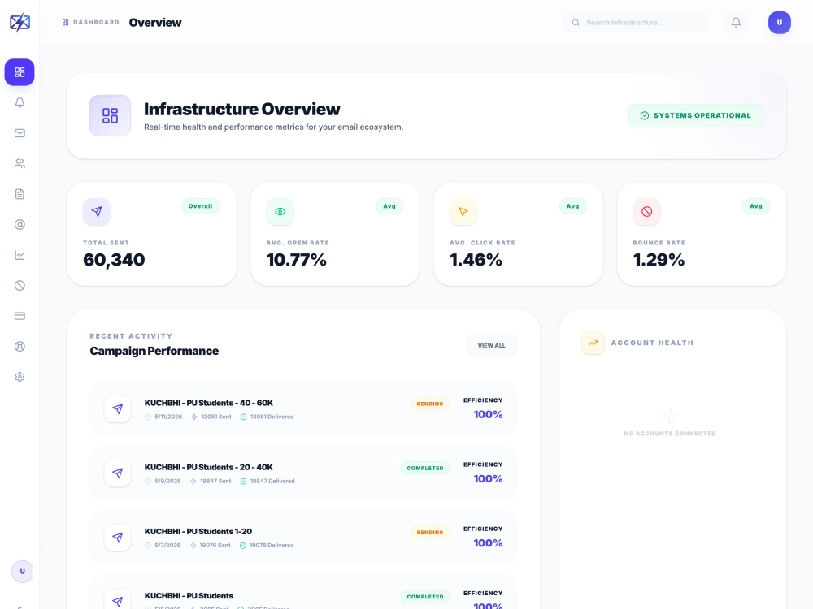Click 100% efficiency of 20 - 40K campaign
The width and height of the screenshot is (813, 609).
[488, 478]
